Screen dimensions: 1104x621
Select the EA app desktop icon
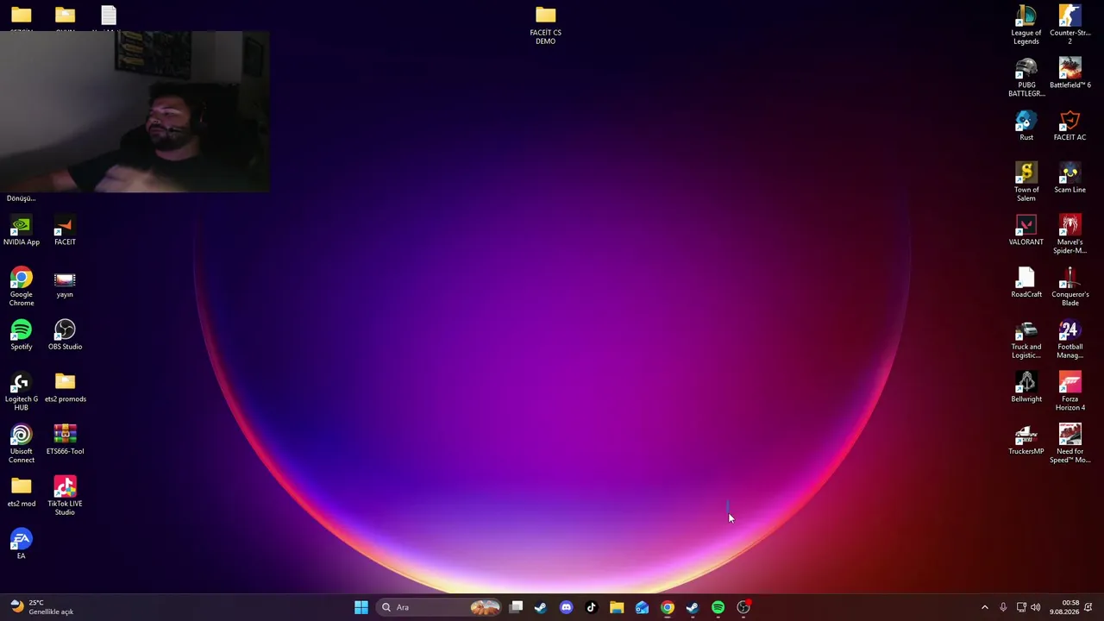(21, 545)
